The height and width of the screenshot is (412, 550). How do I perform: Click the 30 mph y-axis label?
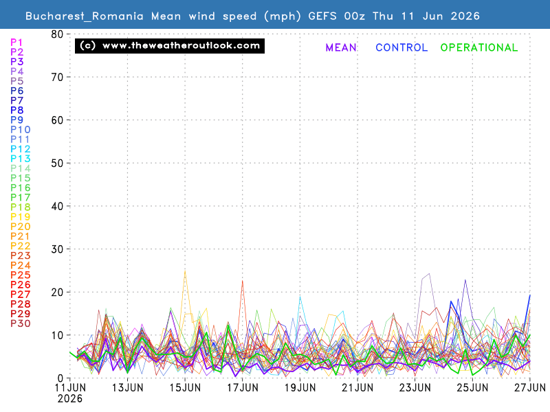pyautogui.click(x=57, y=249)
